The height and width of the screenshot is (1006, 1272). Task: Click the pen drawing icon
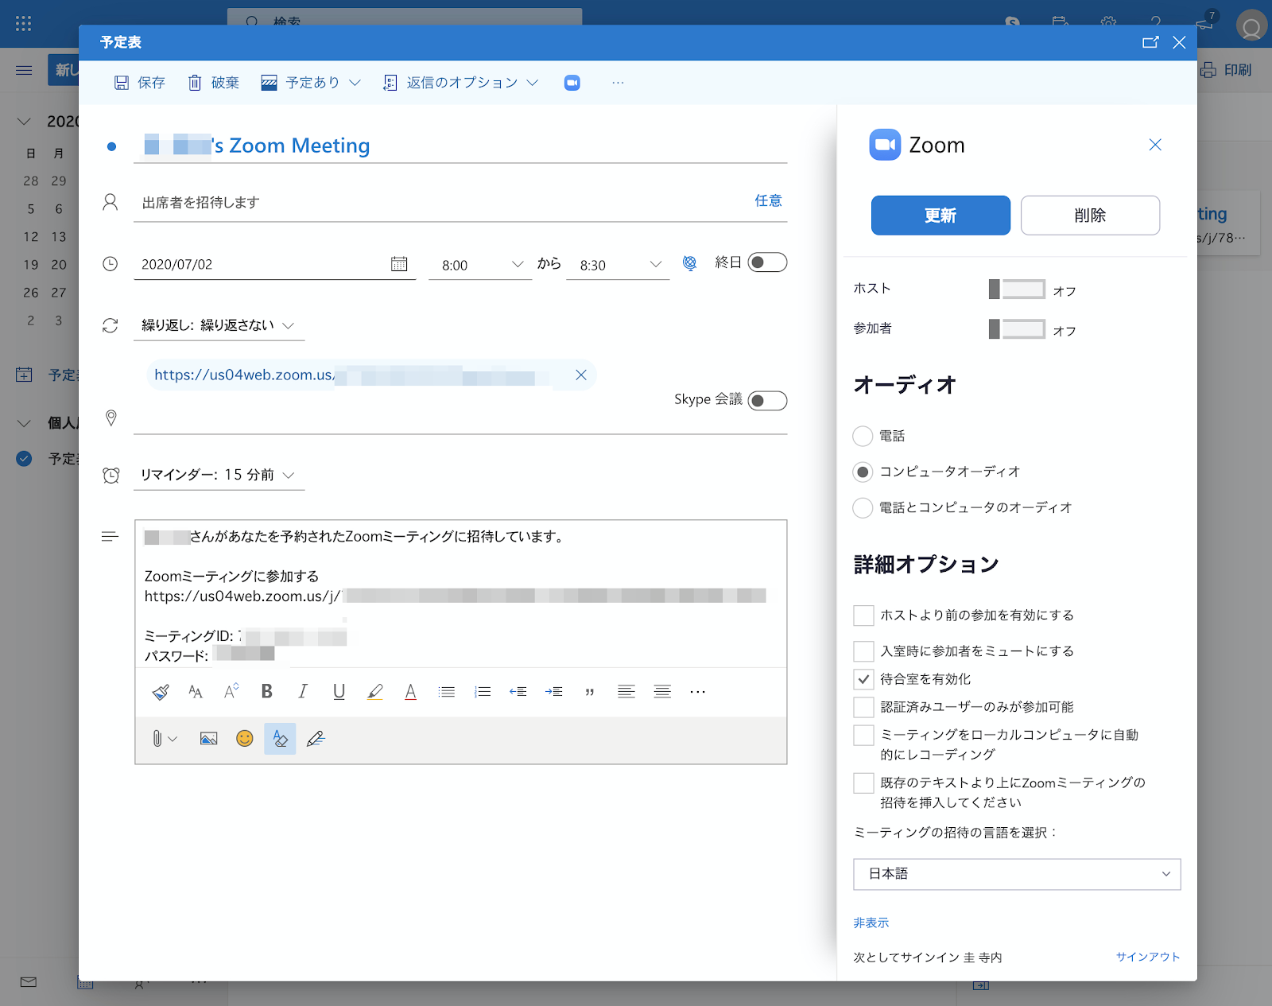click(316, 739)
